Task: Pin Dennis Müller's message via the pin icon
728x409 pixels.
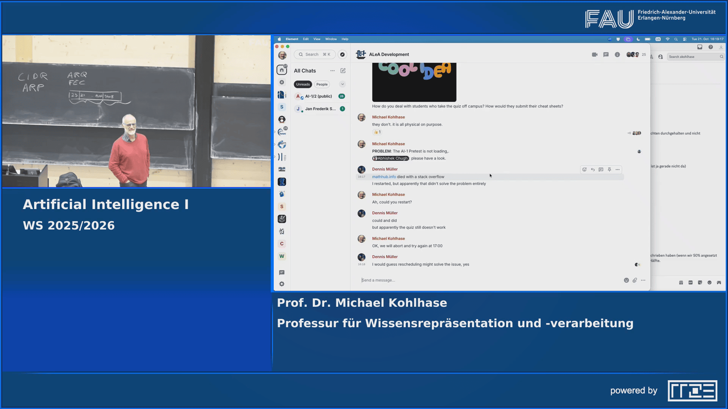Action: 609,170
